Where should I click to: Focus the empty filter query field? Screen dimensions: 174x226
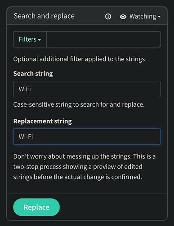[x=104, y=39]
